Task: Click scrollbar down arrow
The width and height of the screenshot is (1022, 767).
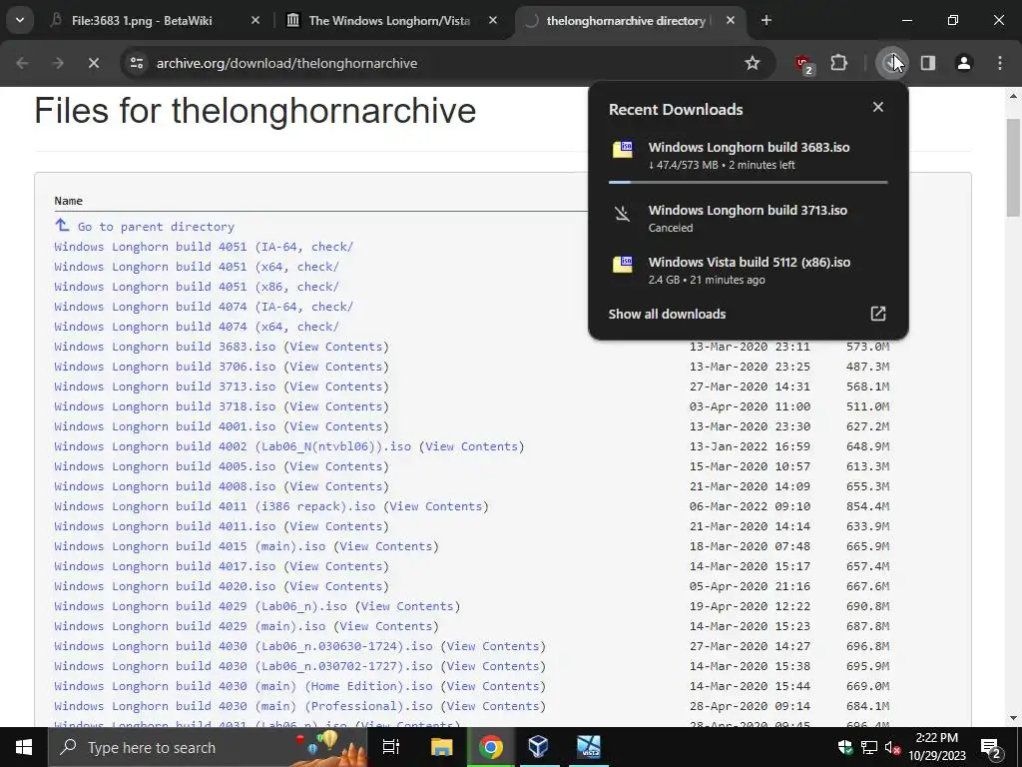Action: (1013, 718)
